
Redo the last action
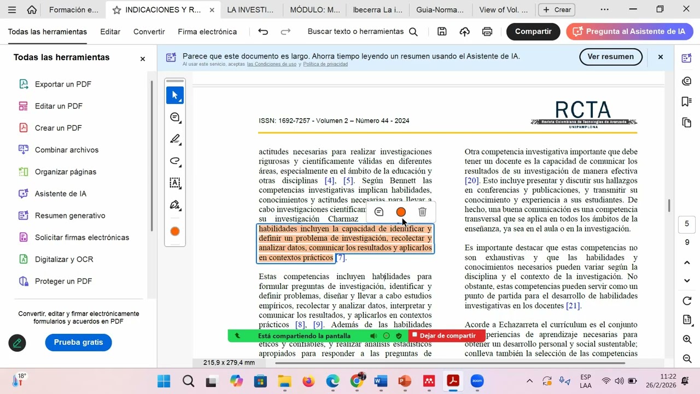coord(285,32)
